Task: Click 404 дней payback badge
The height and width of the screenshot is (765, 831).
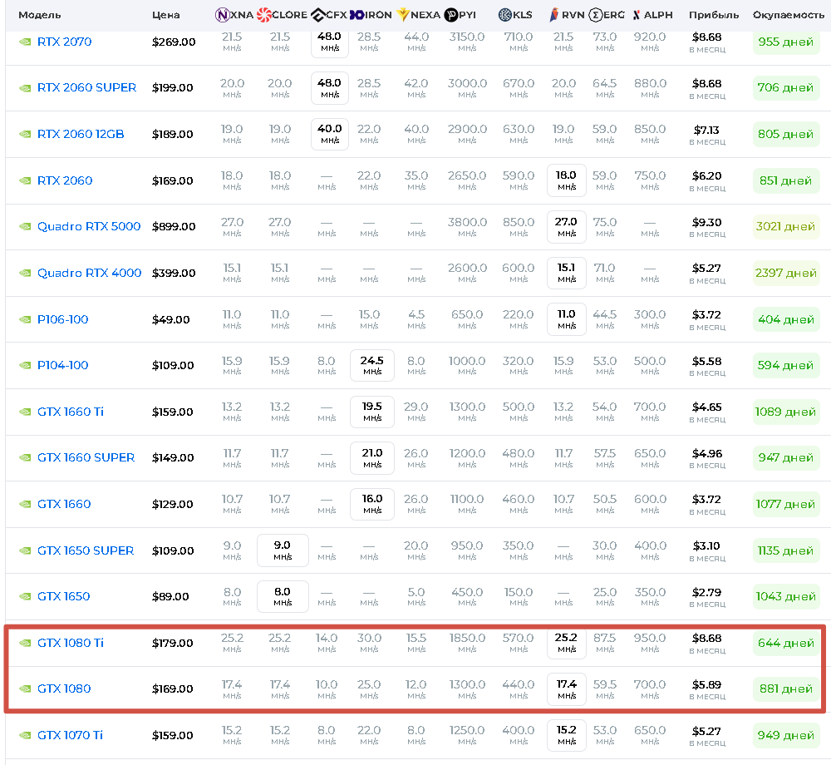Action: coord(785,319)
